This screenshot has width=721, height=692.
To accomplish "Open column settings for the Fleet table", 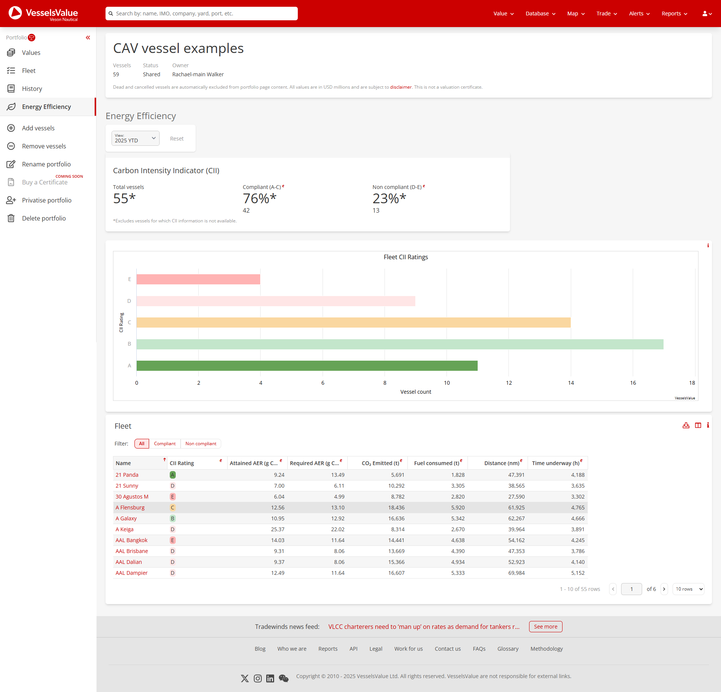I will click(x=698, y=425).
